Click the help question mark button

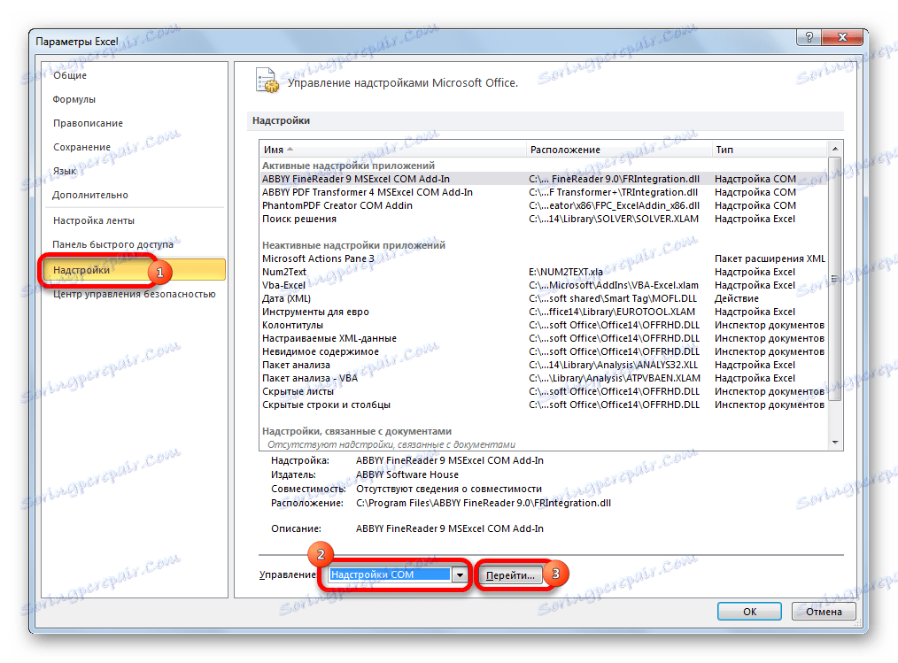click(809, 37)
